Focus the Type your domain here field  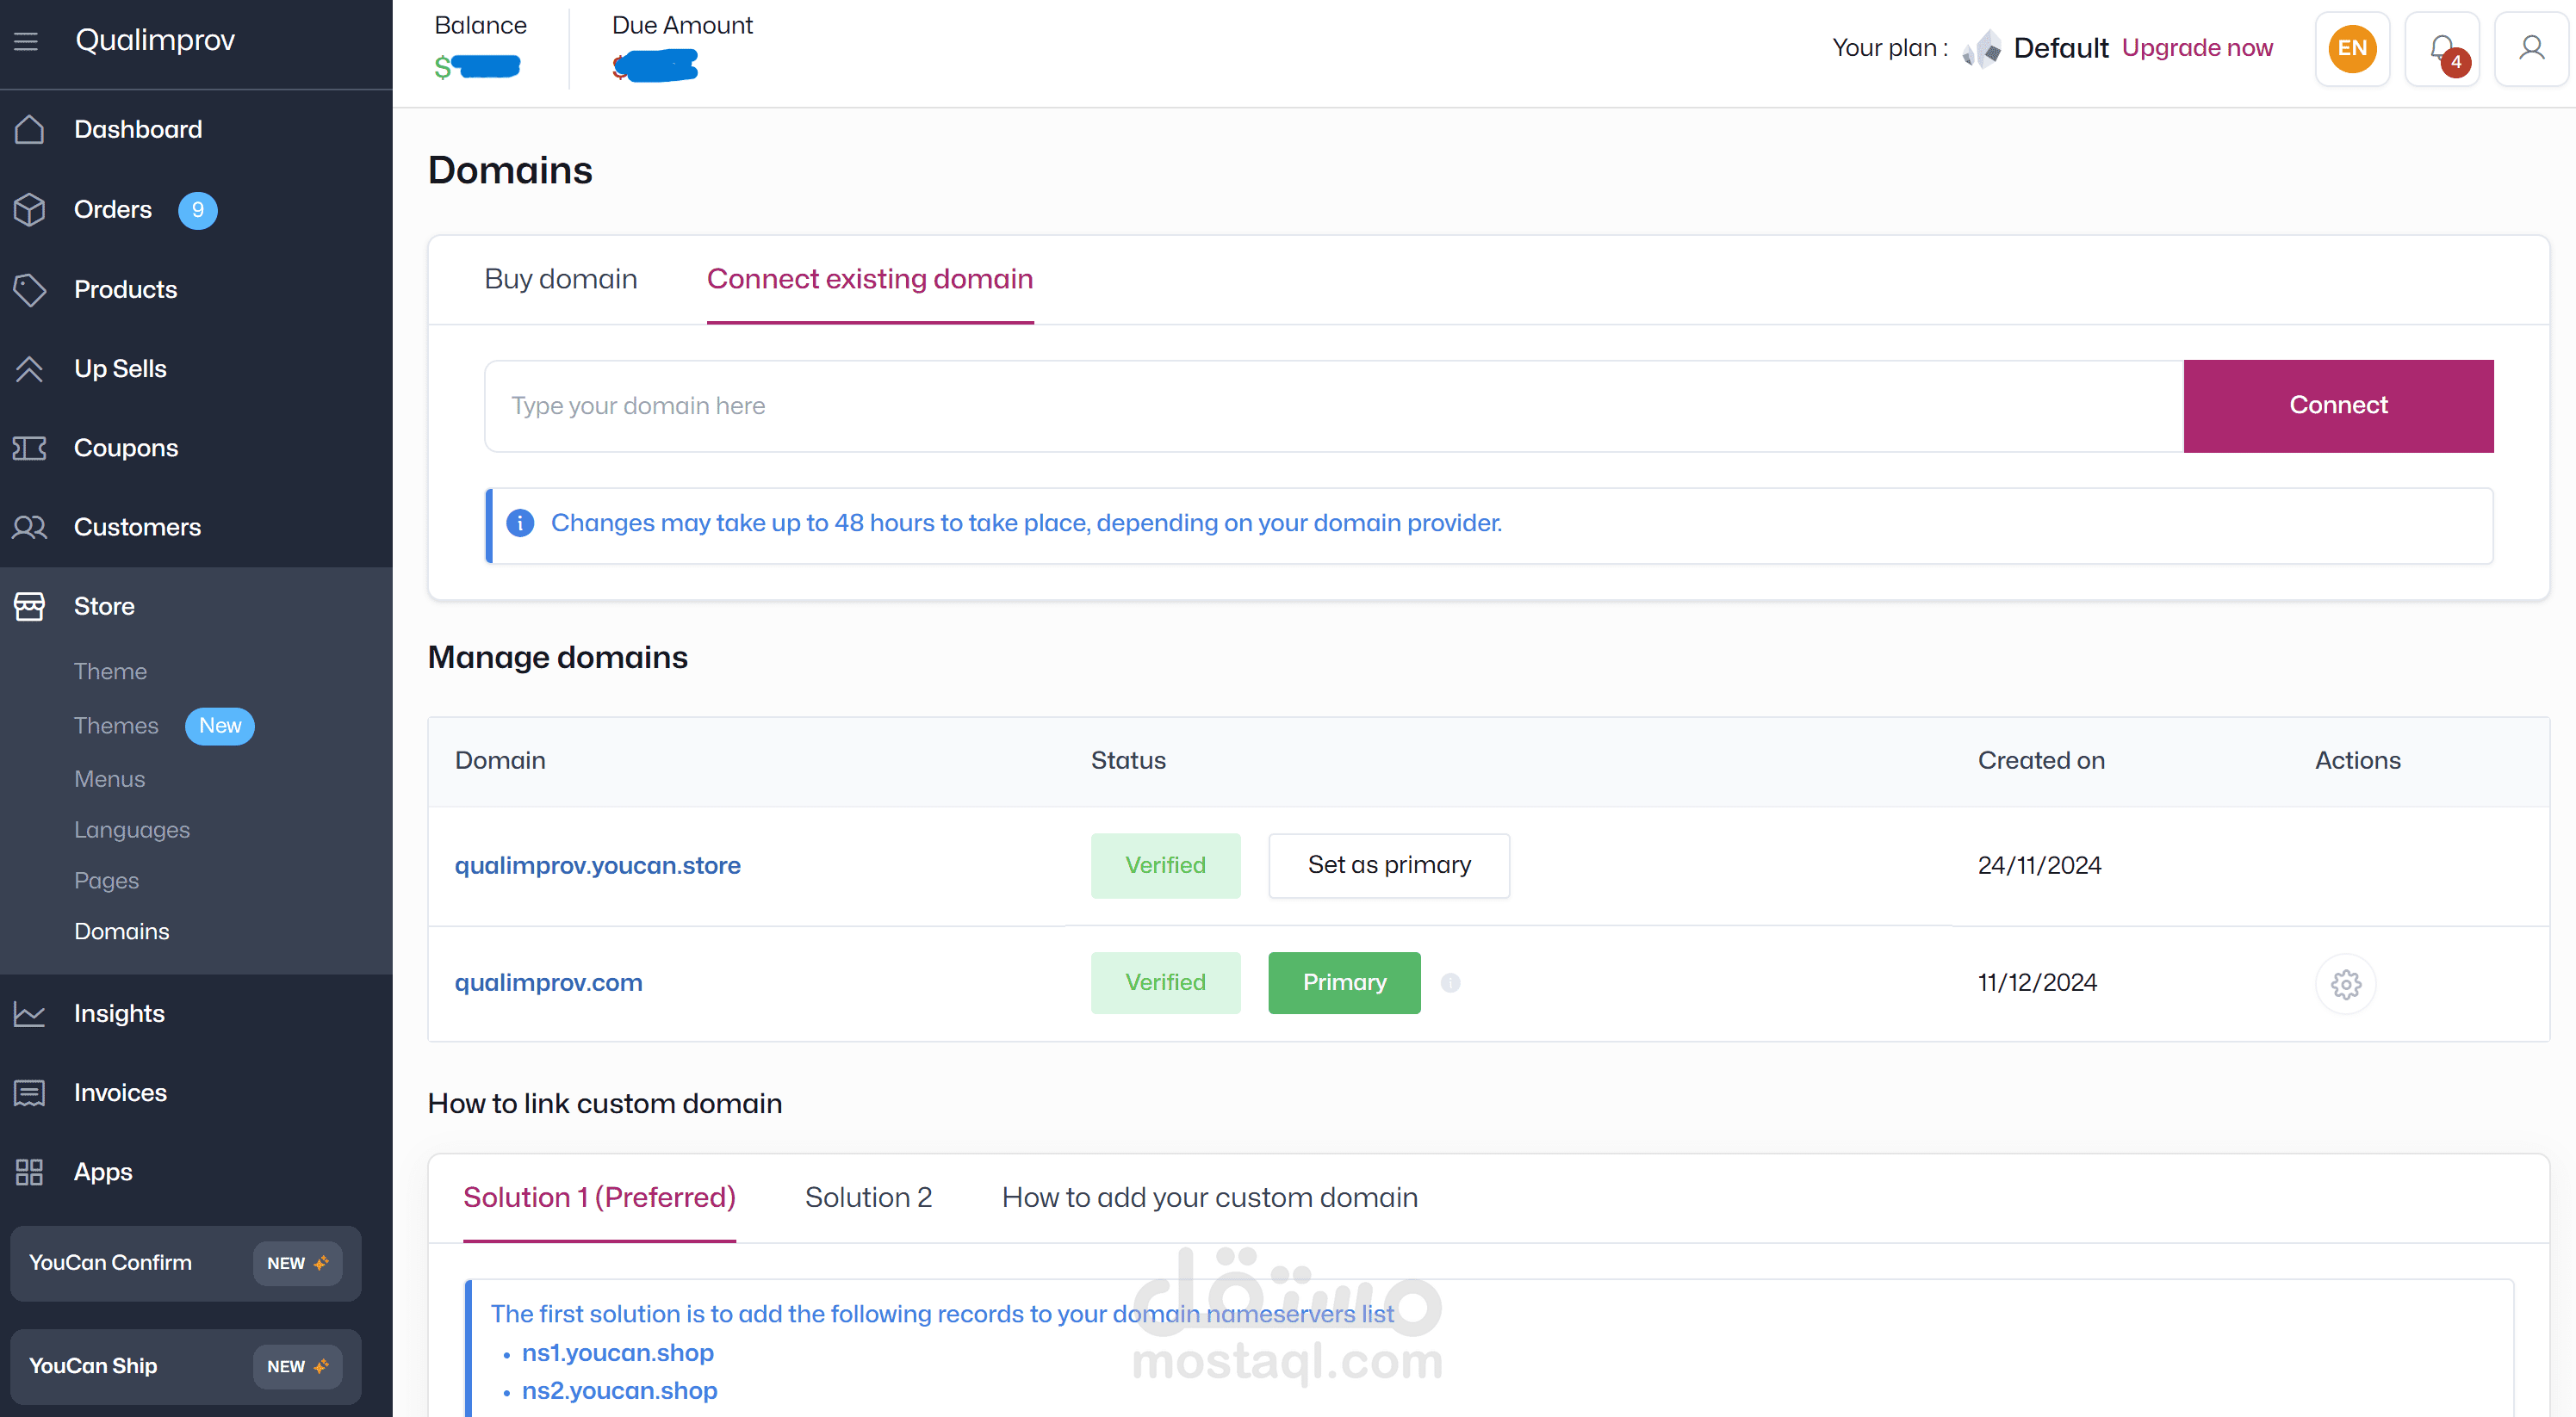pyautogui.click(x=1333, y=405)
